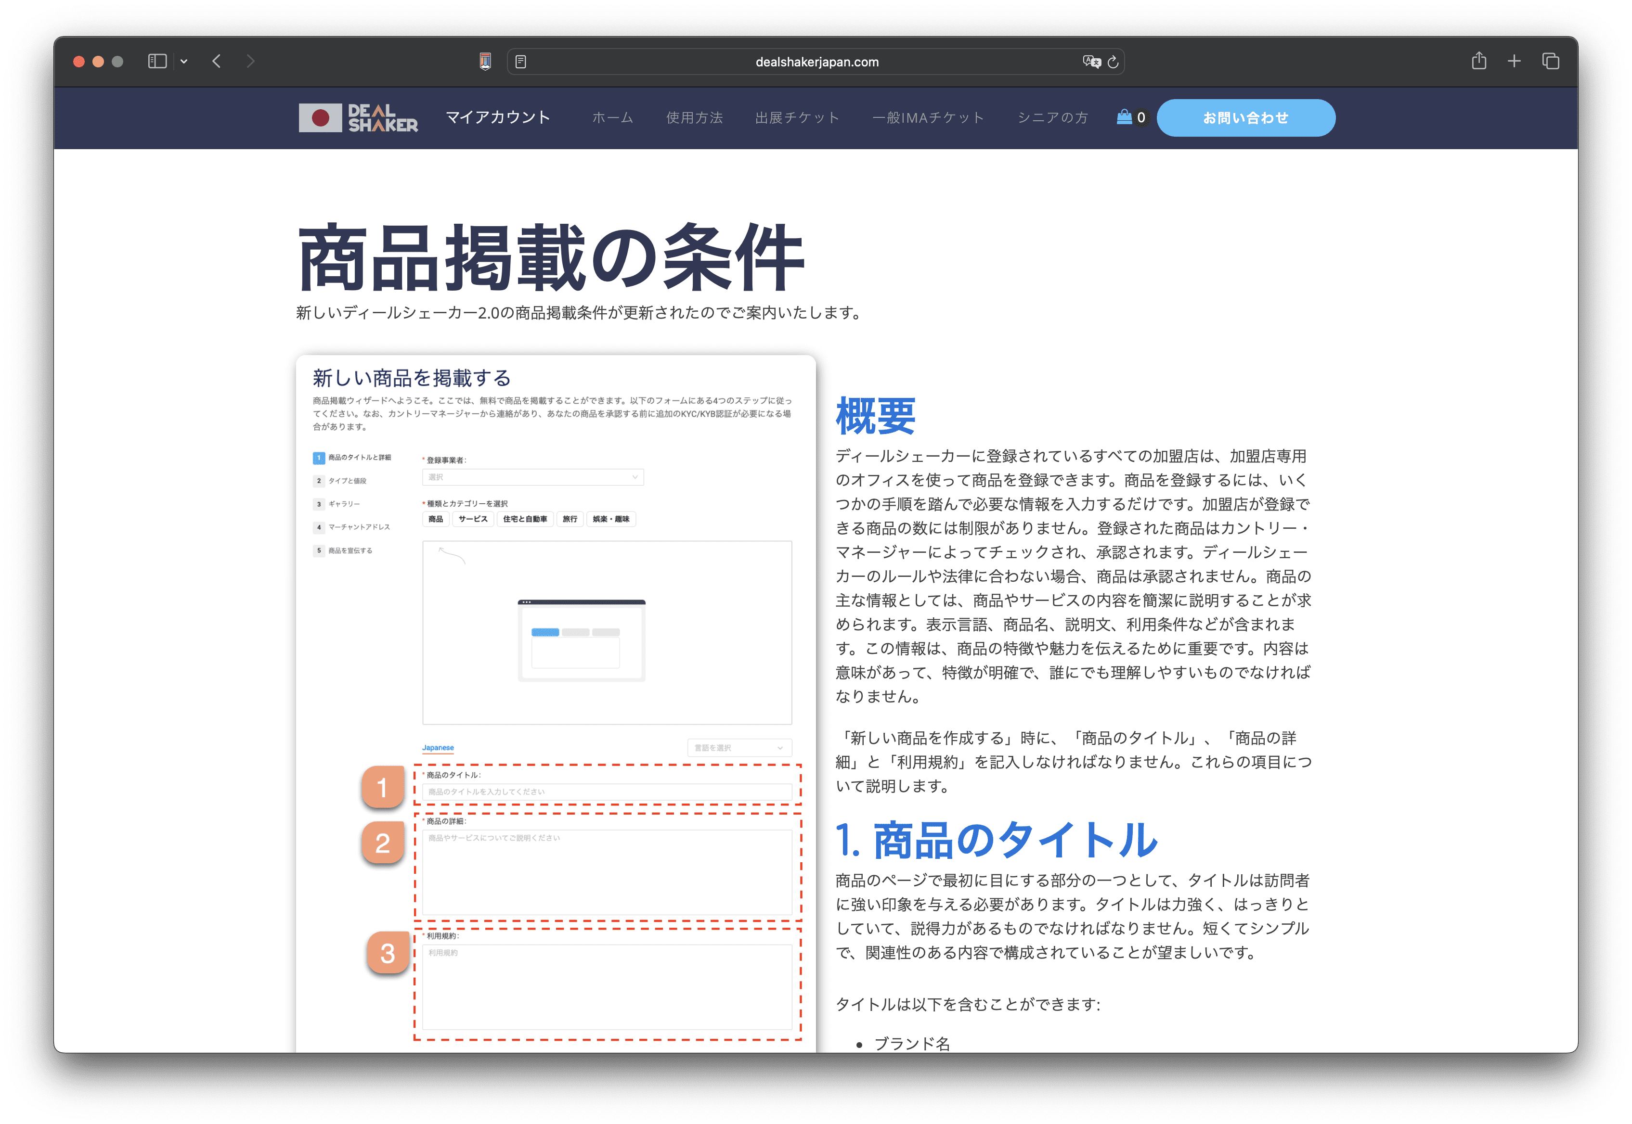Click the translate page icon
The height and width of the screenshot is (1124, 1632).
pyautogui.click(x=1091, y=62)
